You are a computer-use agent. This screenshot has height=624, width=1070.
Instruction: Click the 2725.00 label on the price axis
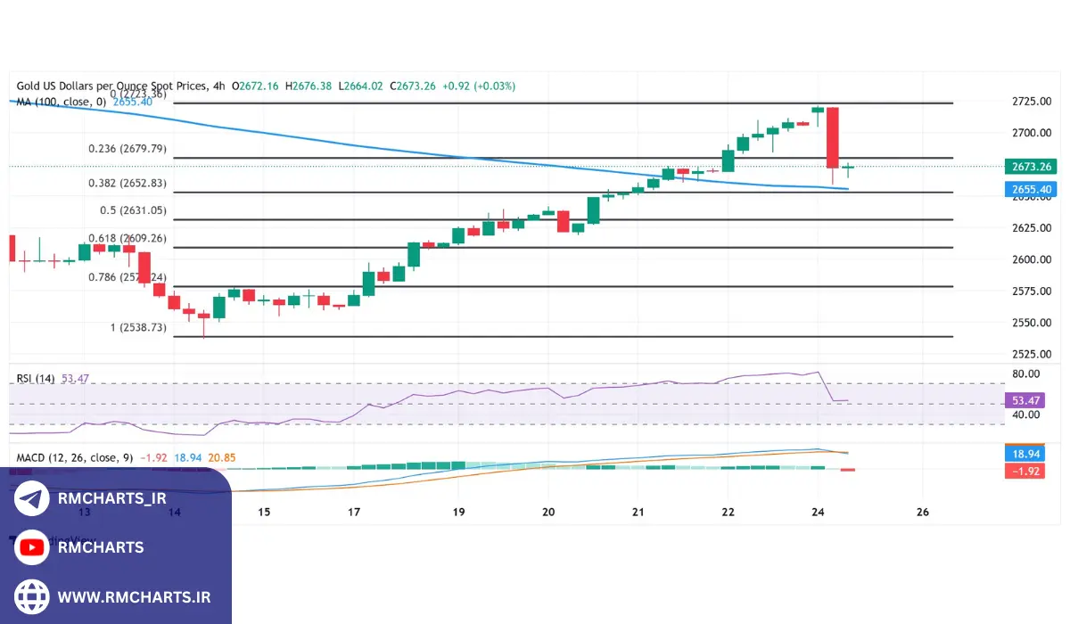click(1030, 103)
